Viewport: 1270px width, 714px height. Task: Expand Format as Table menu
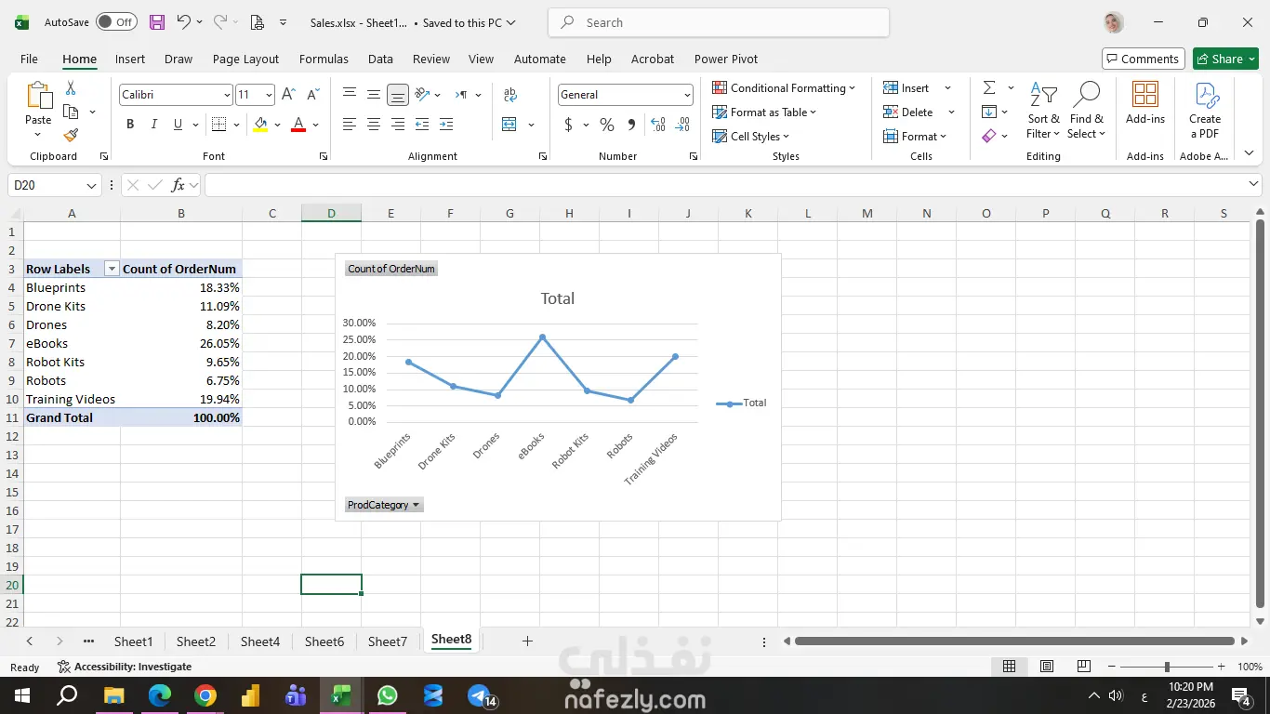click(x=764, y=112)
